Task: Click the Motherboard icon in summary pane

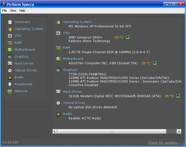Action: click(x=58, y=59)
